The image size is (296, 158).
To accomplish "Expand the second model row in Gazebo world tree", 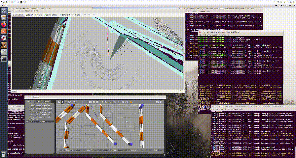I will tap(30, 108).
